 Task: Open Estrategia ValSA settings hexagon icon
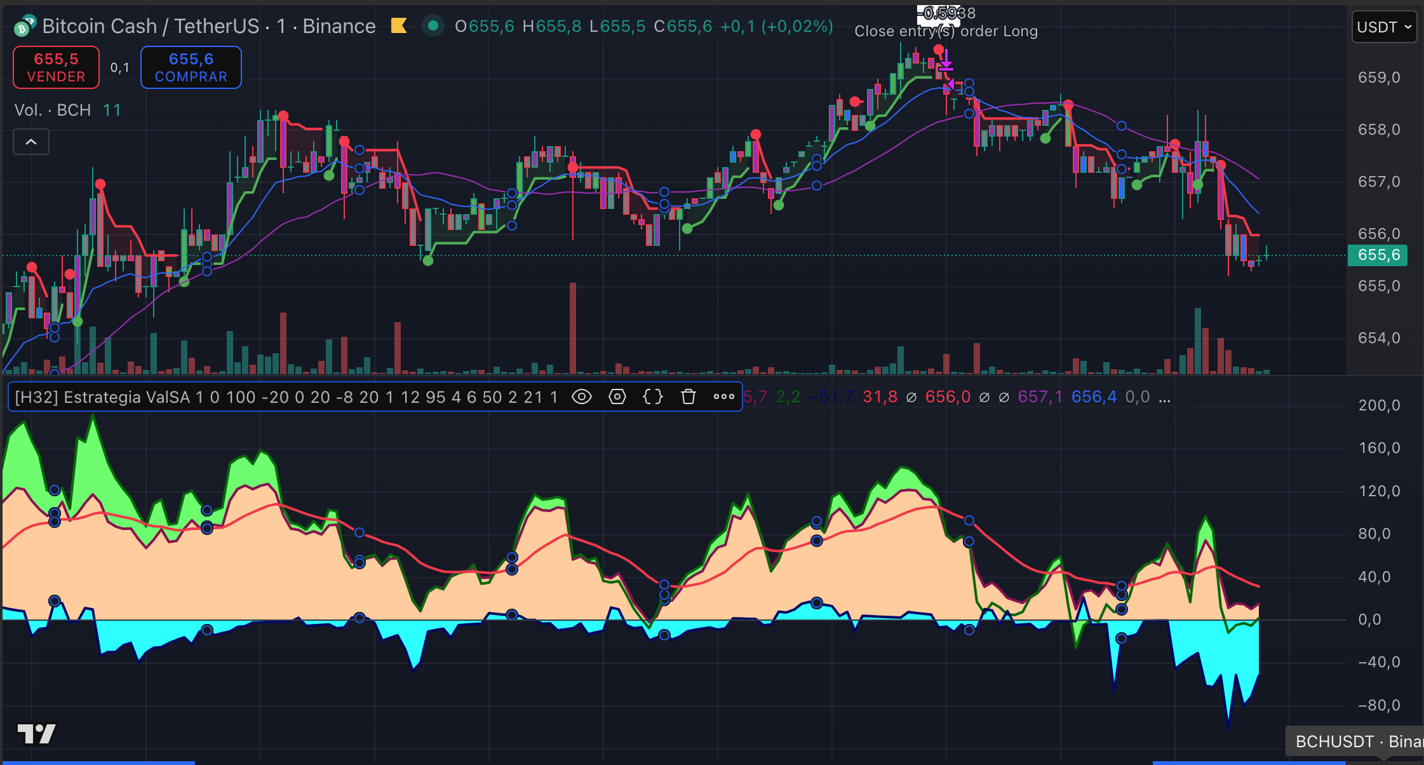pyautogui.click(x=617, y=397)
